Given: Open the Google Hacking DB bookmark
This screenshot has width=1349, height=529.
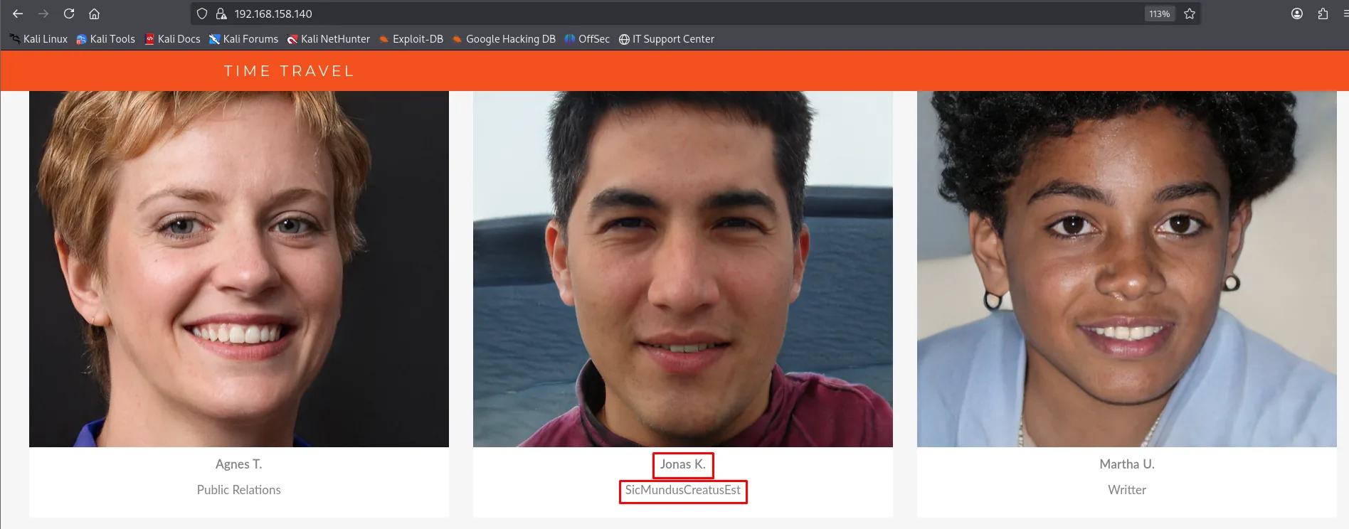Looking at the screenshot, I should (504, 39).
